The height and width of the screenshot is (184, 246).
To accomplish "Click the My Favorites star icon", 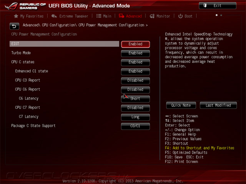I will tap(16, 16).
